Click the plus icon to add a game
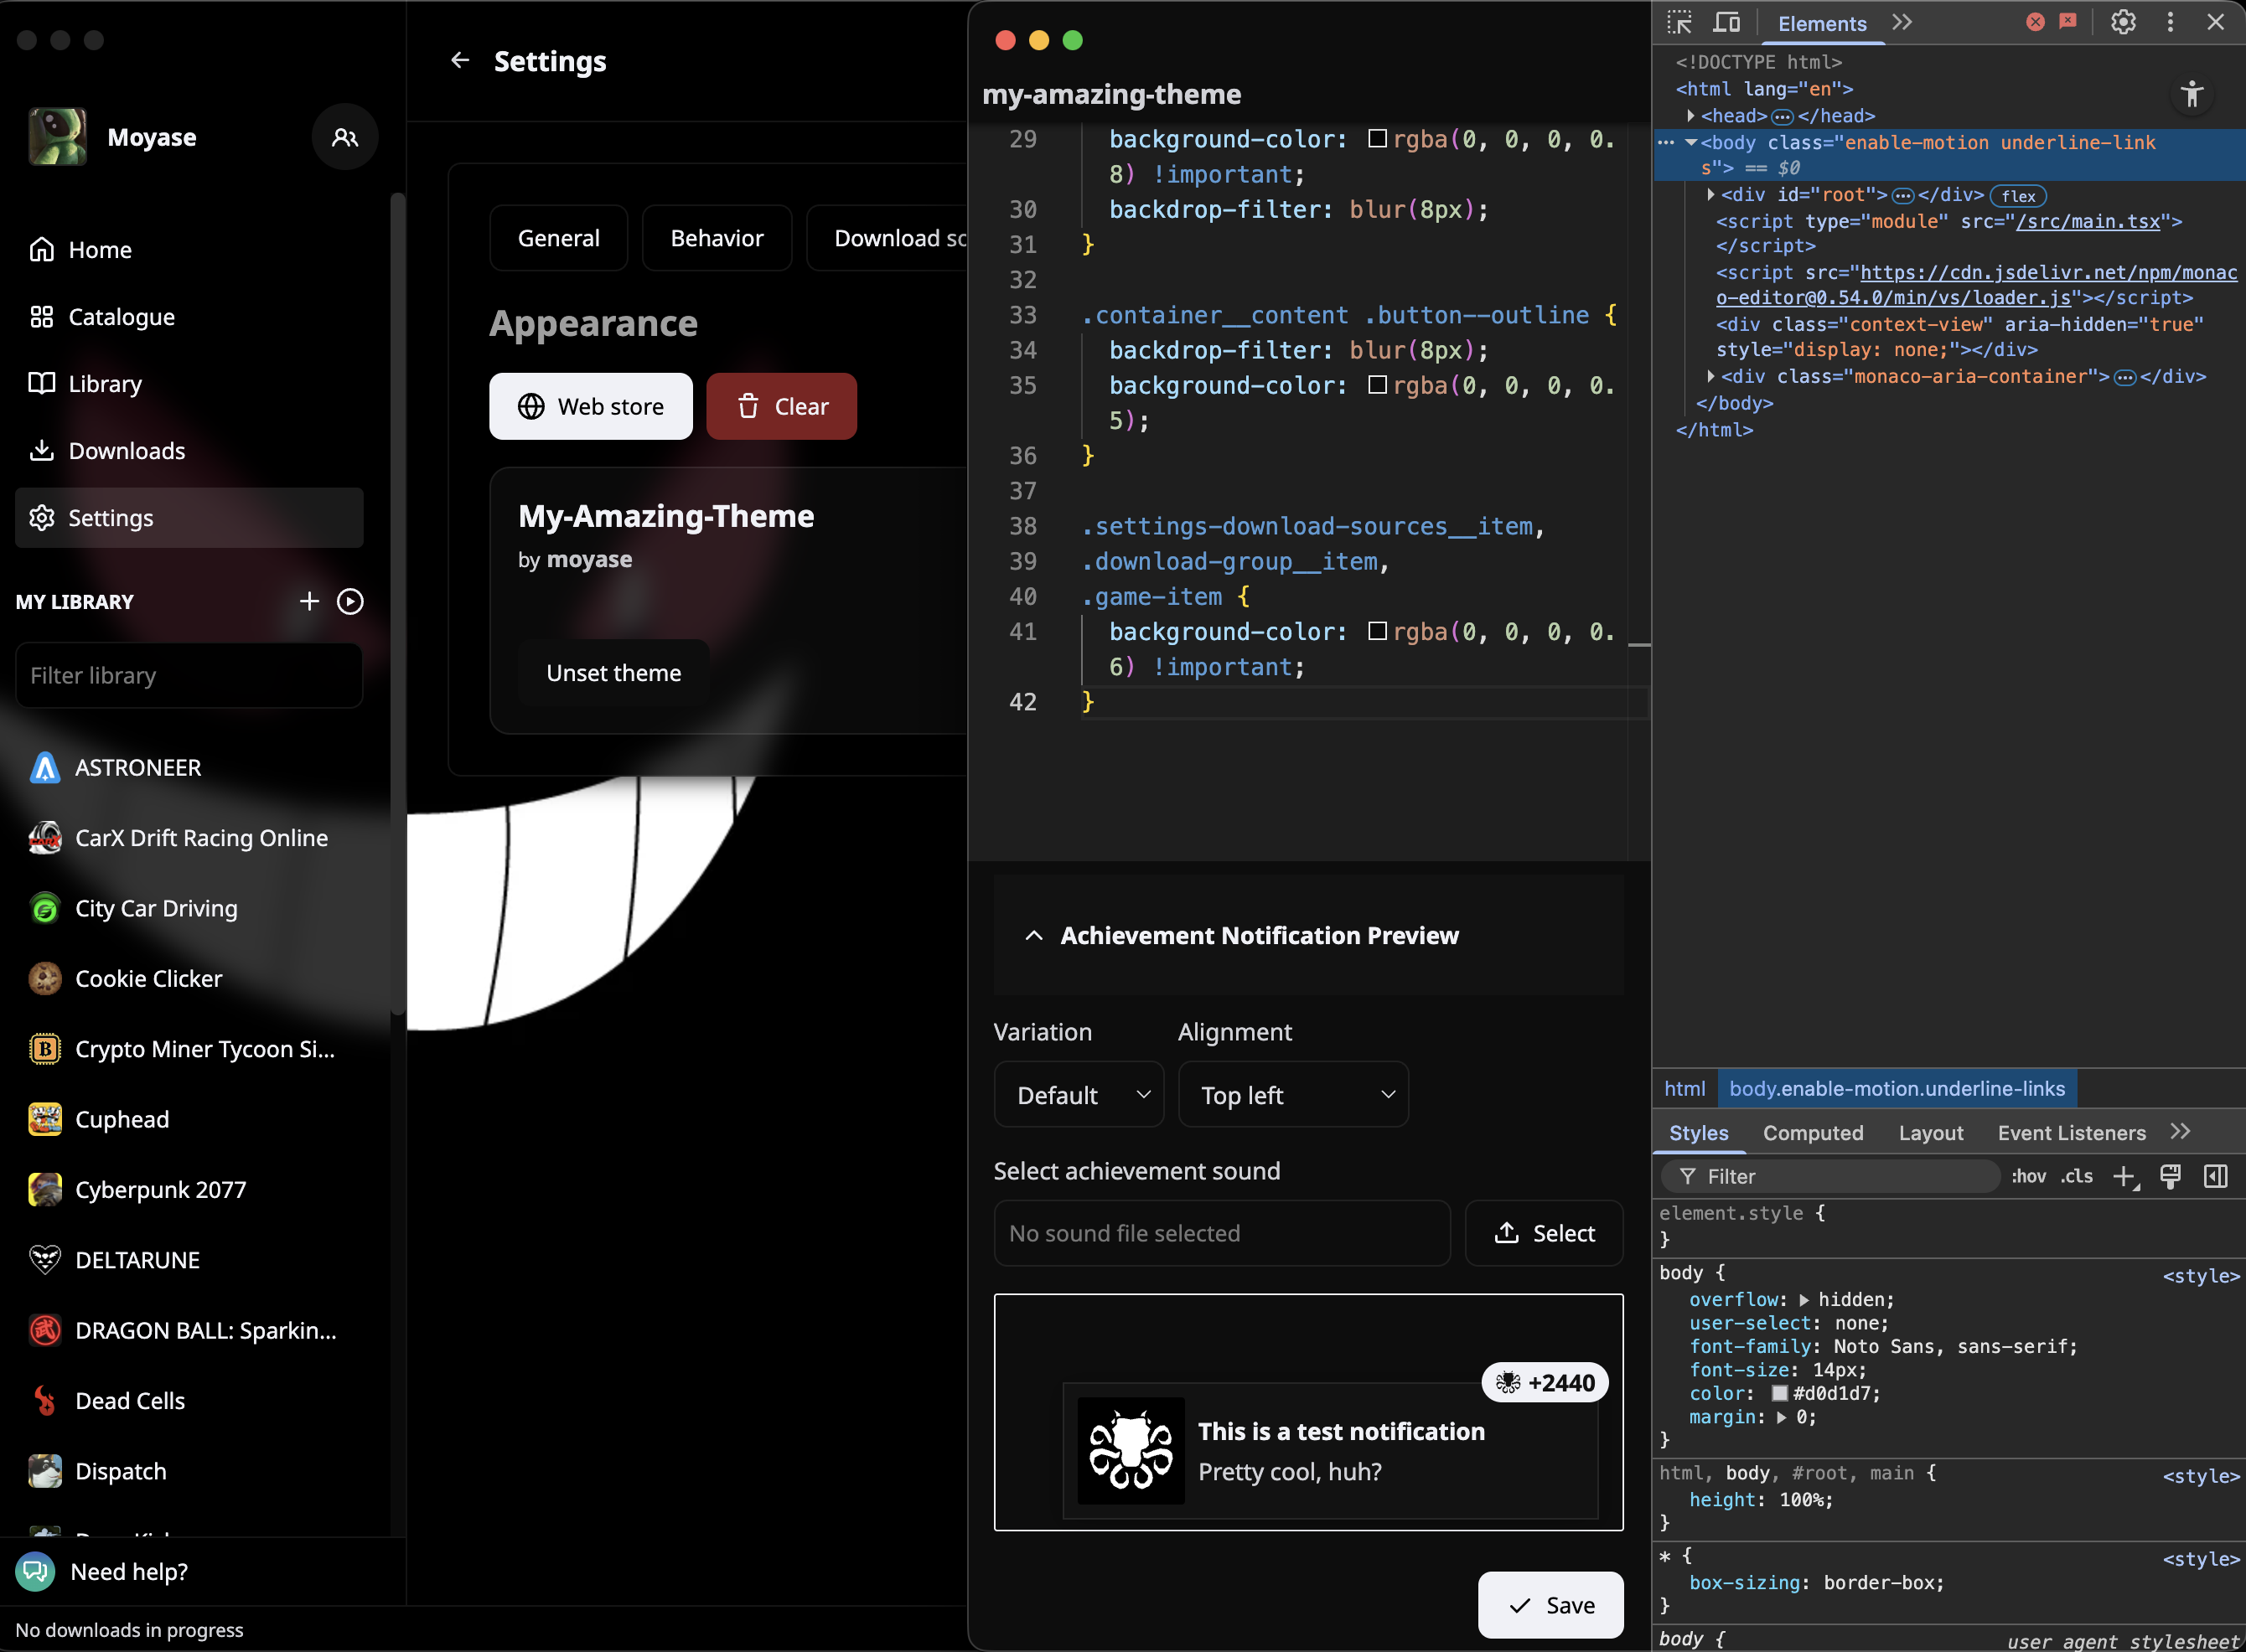The width and height of the screenshot is (2246, 1652). pos(308,601)
